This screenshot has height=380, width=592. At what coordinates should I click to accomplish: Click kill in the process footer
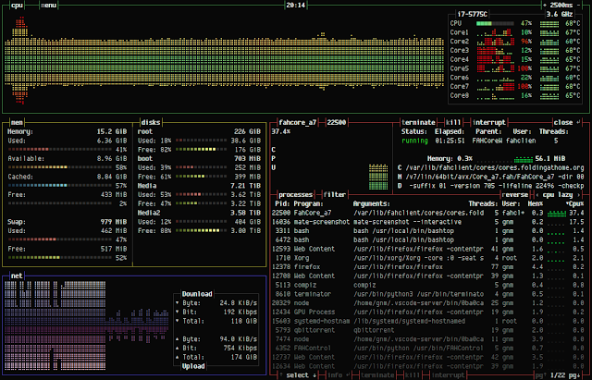coord(413,375)
